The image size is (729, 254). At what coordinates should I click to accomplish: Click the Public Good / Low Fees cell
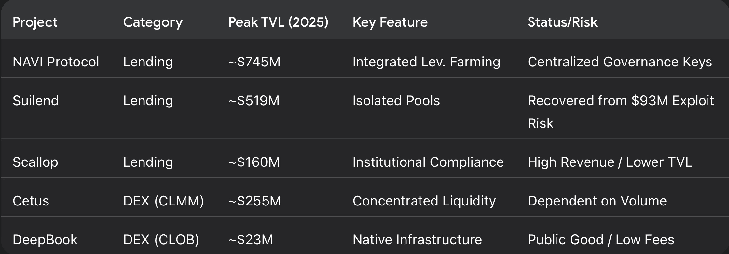pos(601,240)
